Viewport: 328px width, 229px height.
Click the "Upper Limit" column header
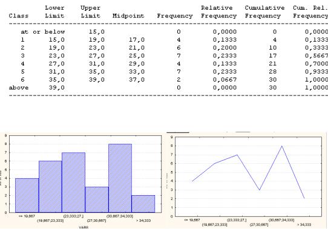click(x=91, y=11)
